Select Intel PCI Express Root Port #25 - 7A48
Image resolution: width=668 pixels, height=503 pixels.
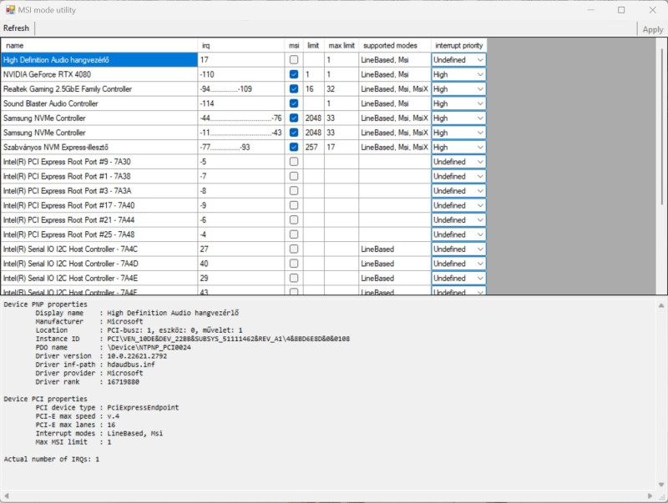tap(99, 234)
